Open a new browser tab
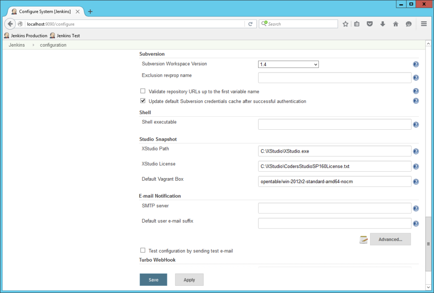Viewport: 434px width, 293px height. pos(90,12)
